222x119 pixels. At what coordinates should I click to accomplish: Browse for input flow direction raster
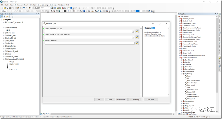tap(137, 37)
